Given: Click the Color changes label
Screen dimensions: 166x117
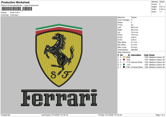Looking at the screenshot, I should (124, 20).
